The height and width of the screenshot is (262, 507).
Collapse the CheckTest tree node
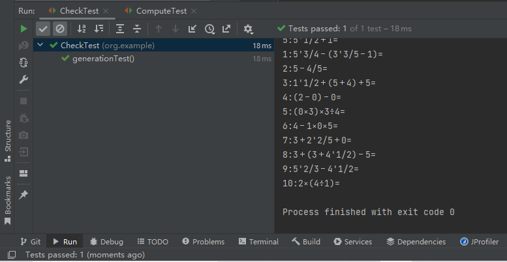tap(41, 46)
